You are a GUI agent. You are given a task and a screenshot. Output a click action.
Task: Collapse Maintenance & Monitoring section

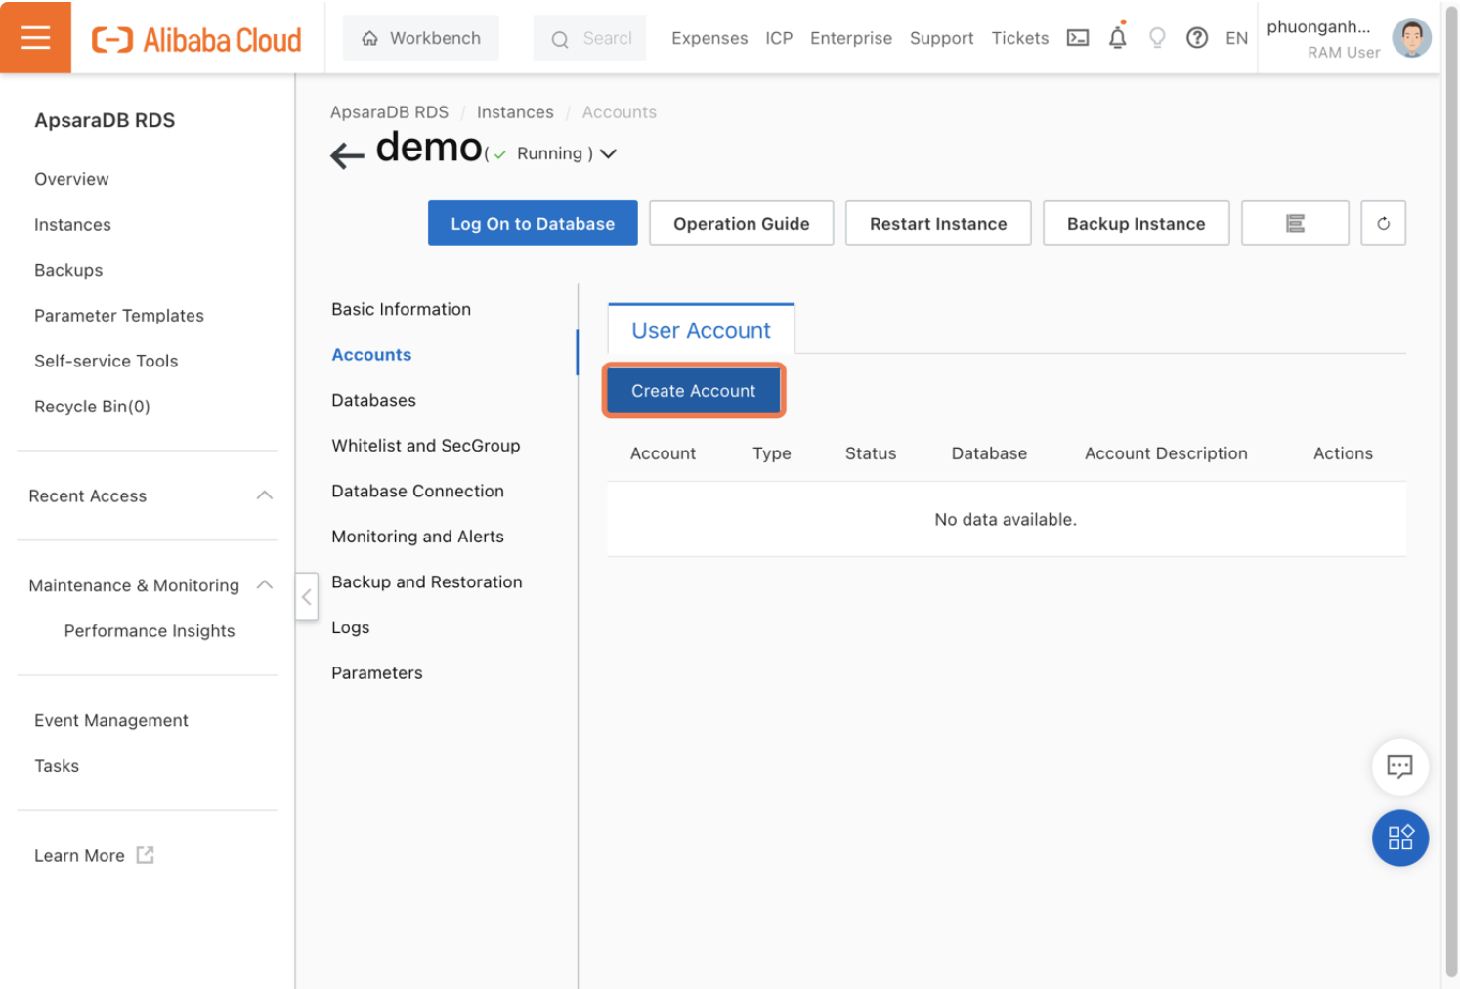(265, 584)
